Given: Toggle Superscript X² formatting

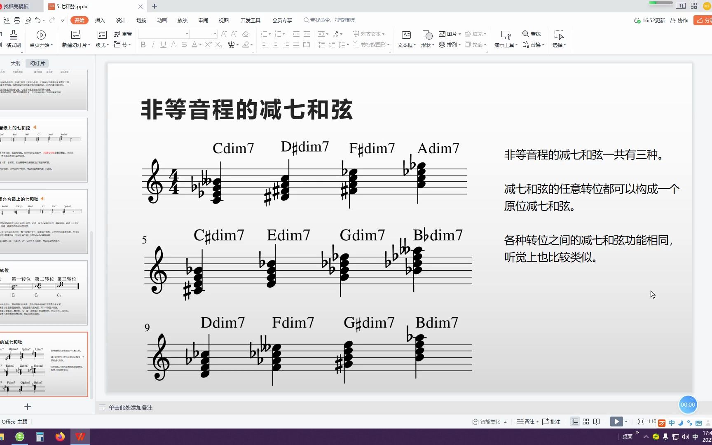Looking at the screenshot, I should click(208, 44).
